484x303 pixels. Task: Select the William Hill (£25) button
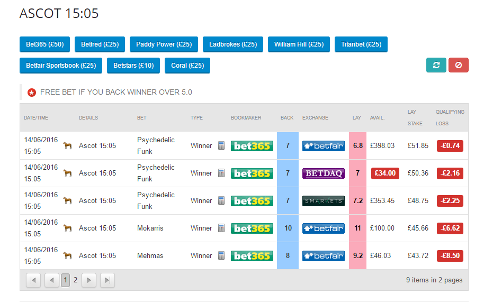tap(299, 44)
